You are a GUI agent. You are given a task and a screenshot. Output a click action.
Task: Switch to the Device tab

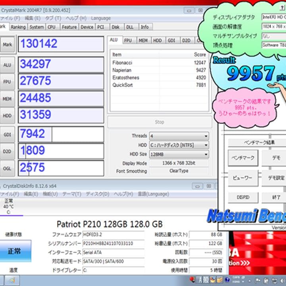click(87, 27)
